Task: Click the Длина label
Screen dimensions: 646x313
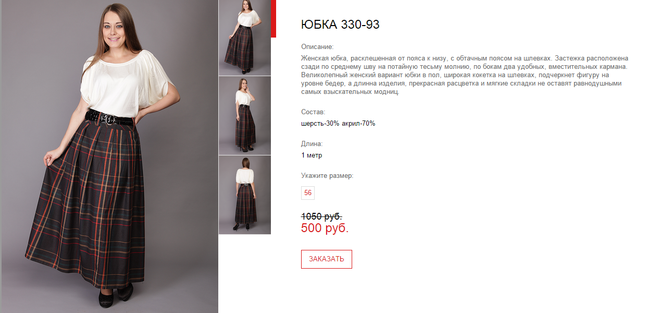Action: [x=312, y=143]
